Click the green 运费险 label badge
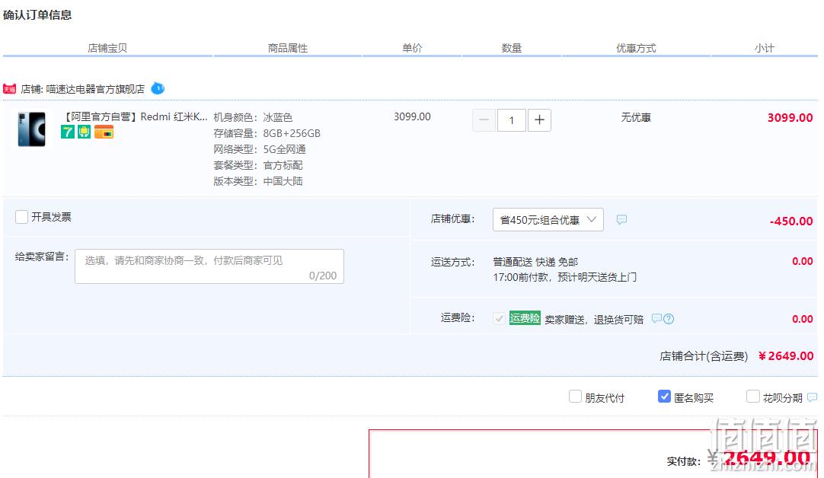Screen dimensions: 824x478 525,318
